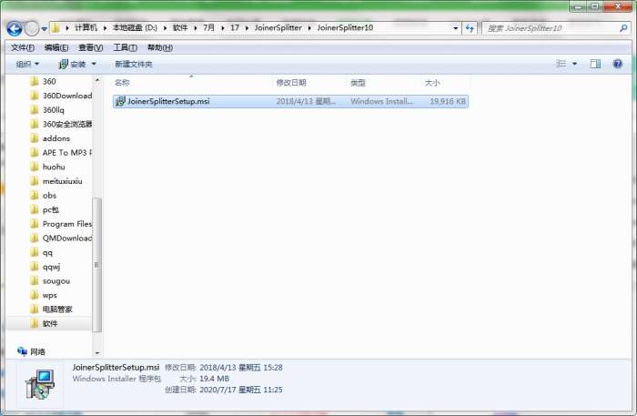The image size is (637, 416).
Task: Click the folder icon in address bar
Action: 56,28
